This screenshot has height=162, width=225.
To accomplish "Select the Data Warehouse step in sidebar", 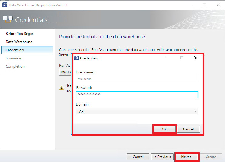I will [x=19, y=42].
